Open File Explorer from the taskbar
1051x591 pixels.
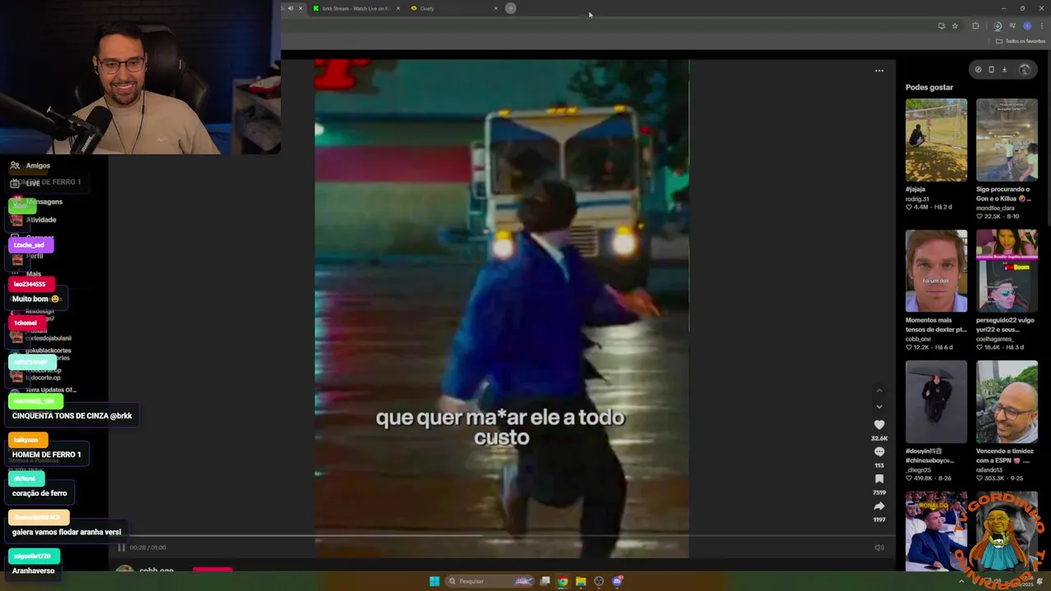[x=581, y=581]
